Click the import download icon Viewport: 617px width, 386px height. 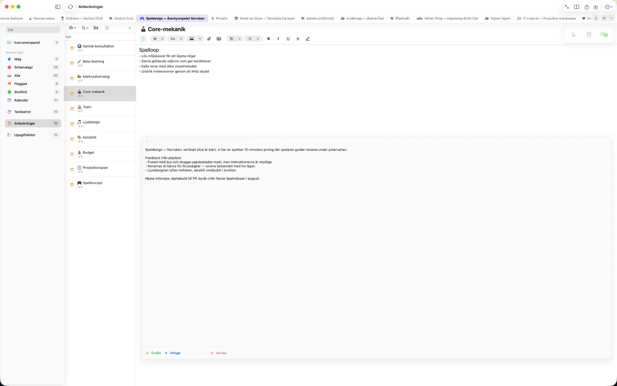(596, 7)
